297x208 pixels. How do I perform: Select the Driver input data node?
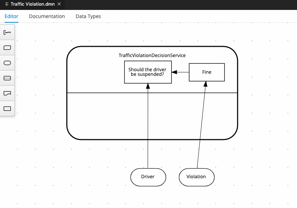coord(148,177)
